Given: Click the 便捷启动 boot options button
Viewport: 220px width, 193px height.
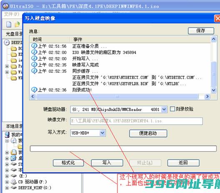Looking at the screenshot, I should 148,133.
